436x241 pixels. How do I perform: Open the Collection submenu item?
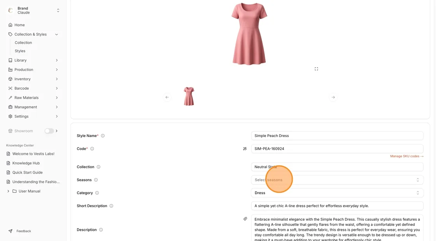(x=23, y=43)
